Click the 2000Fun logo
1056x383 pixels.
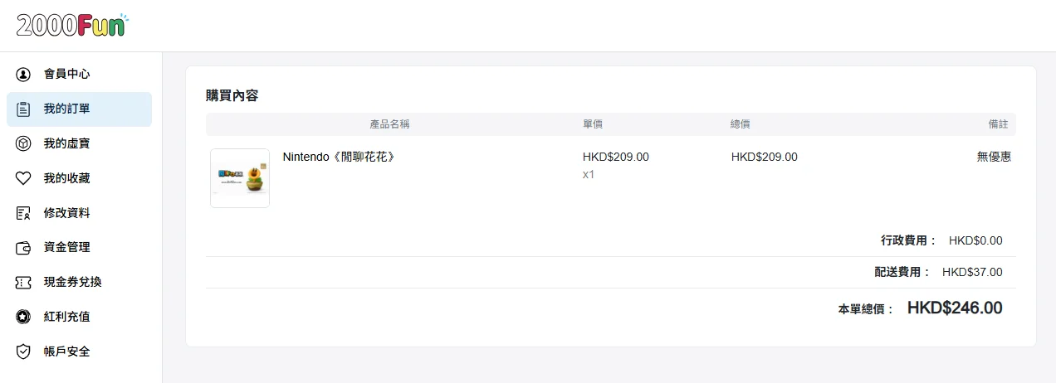(x=72, y=26)
